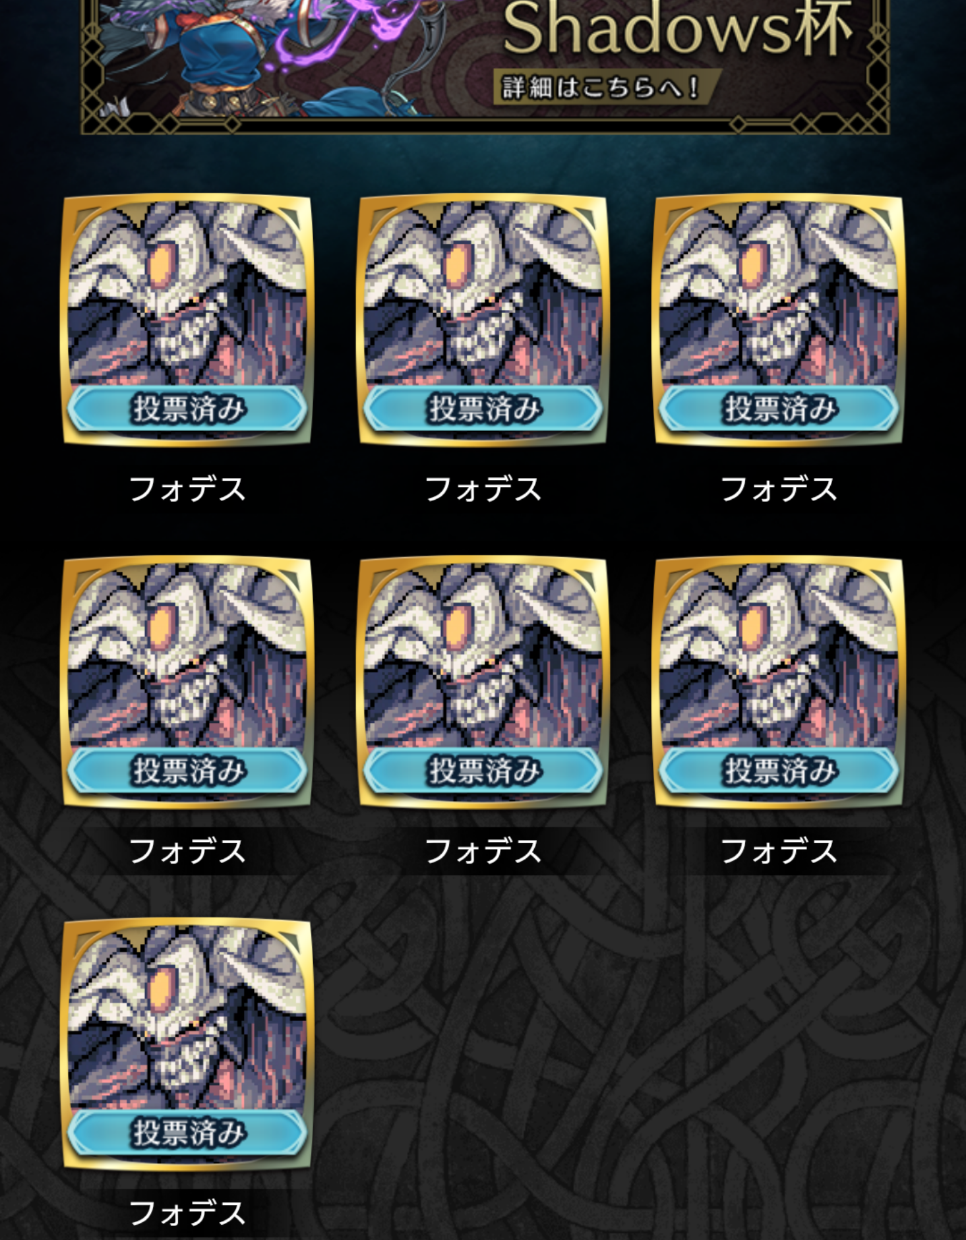Select second row left フォデス portrait
This screenshot has width=966, height=1240.
187,682
